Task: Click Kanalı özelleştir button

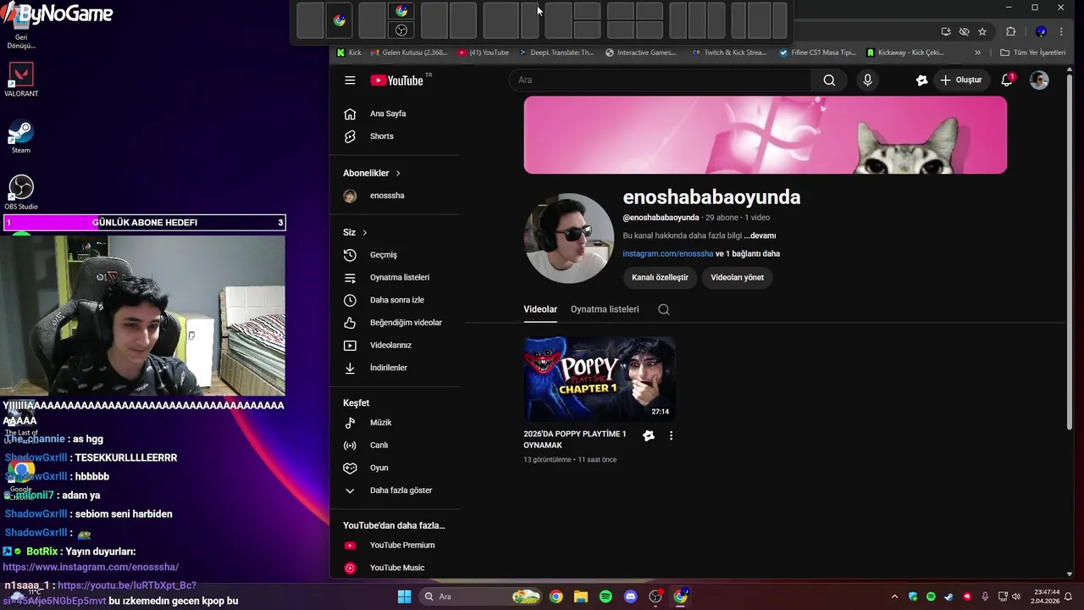Action: pyautogui.click(x=660, y=277)
